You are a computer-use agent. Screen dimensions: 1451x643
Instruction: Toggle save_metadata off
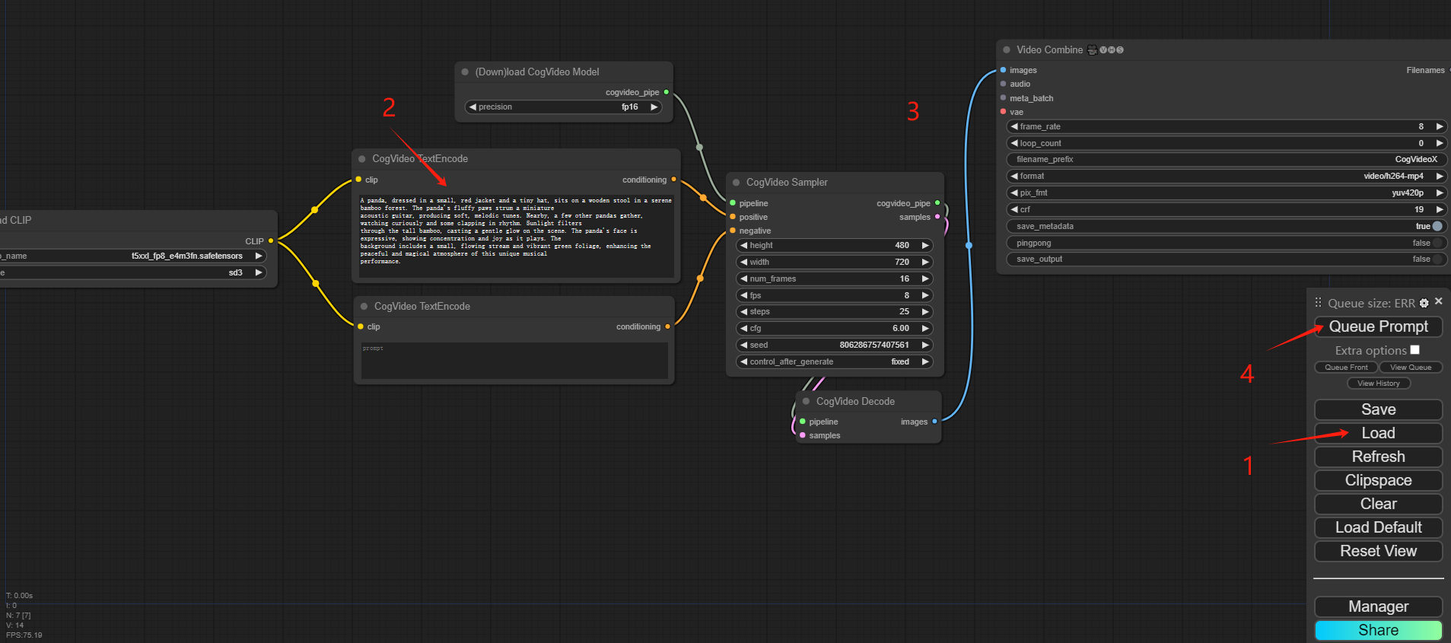point(1437,227)
